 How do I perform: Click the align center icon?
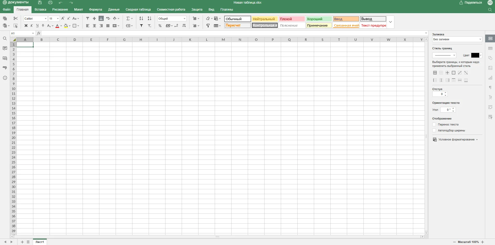pos(94,26)
